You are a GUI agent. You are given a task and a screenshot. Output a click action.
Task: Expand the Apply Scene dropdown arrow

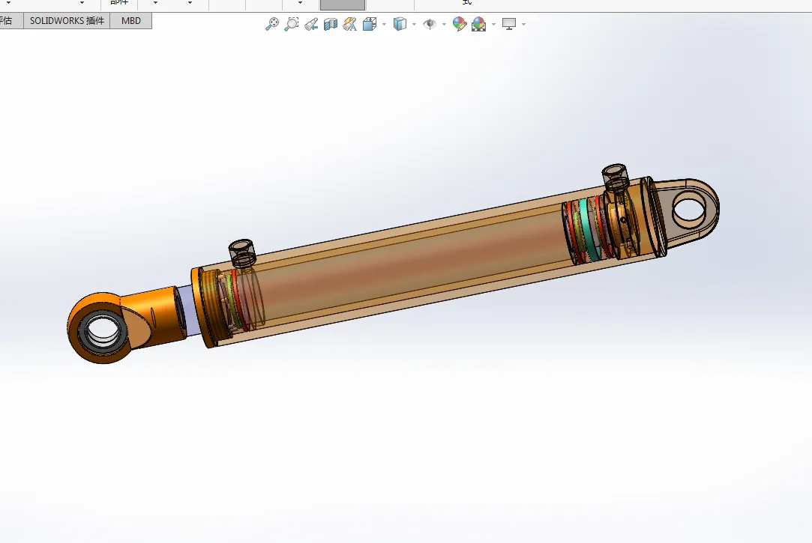[493, 24]
